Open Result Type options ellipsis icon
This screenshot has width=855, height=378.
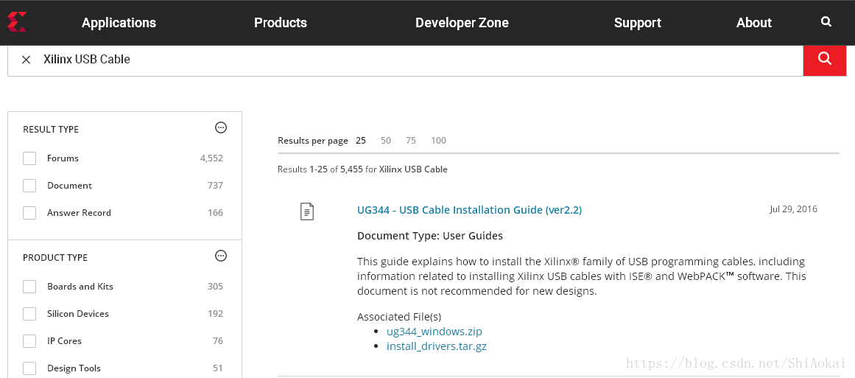[x=221, y=127]
